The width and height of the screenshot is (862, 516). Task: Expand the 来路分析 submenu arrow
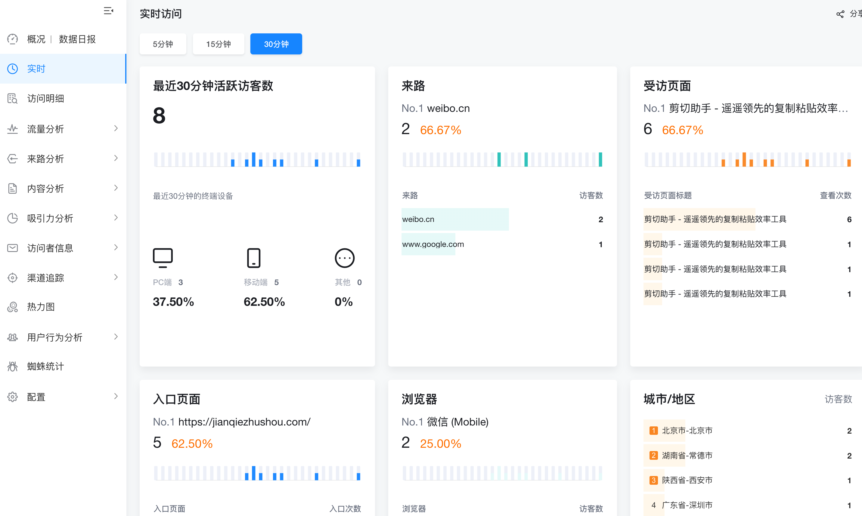pos(116,158)
